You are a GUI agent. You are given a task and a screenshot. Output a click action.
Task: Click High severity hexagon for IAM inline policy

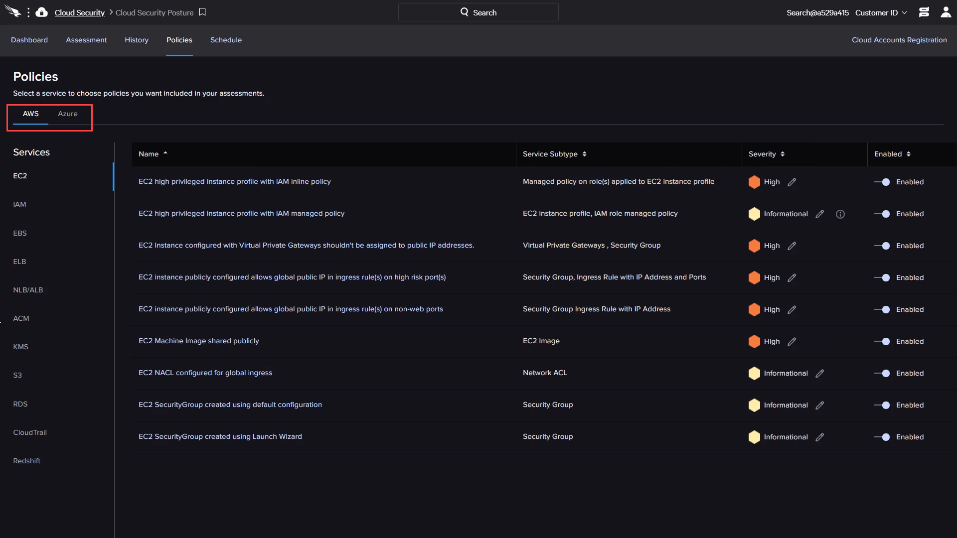click(x=754, y=182)
